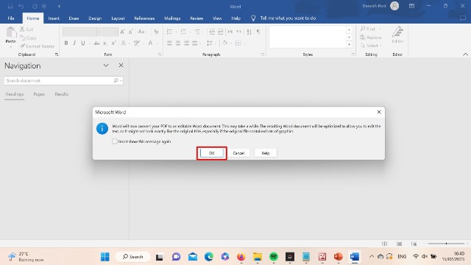This screenshot has height=265, width=471.
Task: Click the Sort icon
Action: tap(249, 32)
